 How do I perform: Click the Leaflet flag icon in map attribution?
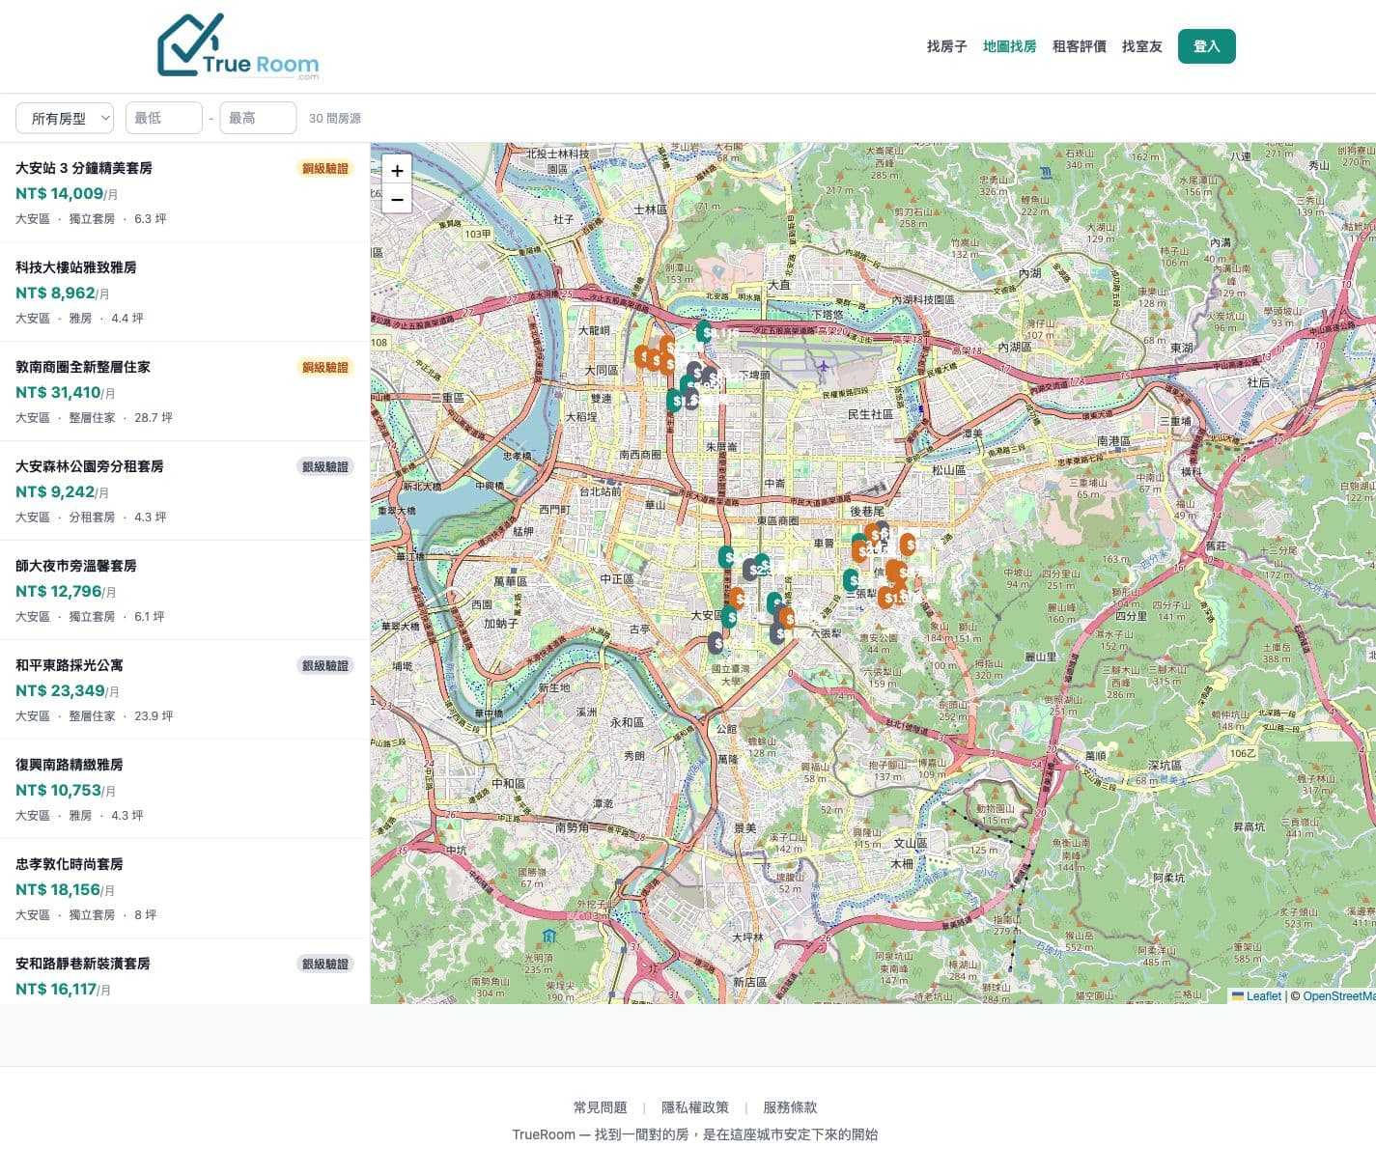tap(1237, 995)
